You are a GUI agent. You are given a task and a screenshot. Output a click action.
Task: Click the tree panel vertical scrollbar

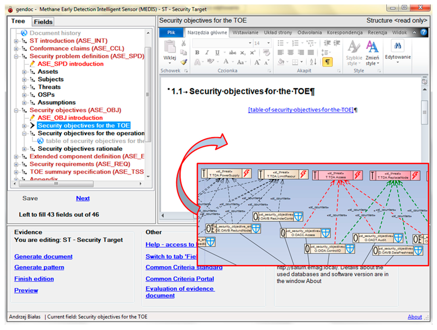[x=148, y=94]
